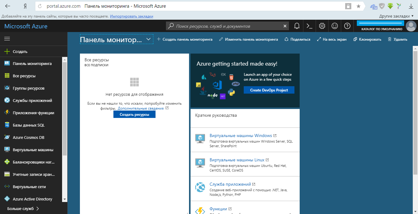Click the sidebar scrollbar down arrow

click(x=65, y=199)
